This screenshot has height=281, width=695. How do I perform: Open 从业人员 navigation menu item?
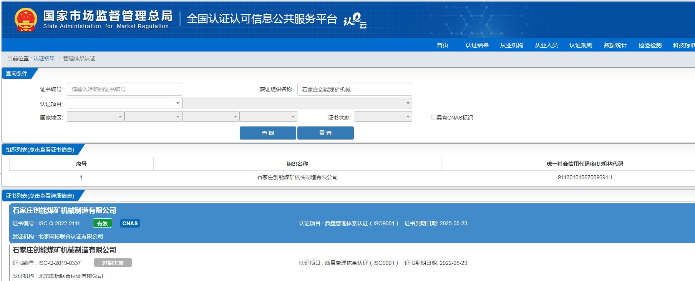click(546, 45)
